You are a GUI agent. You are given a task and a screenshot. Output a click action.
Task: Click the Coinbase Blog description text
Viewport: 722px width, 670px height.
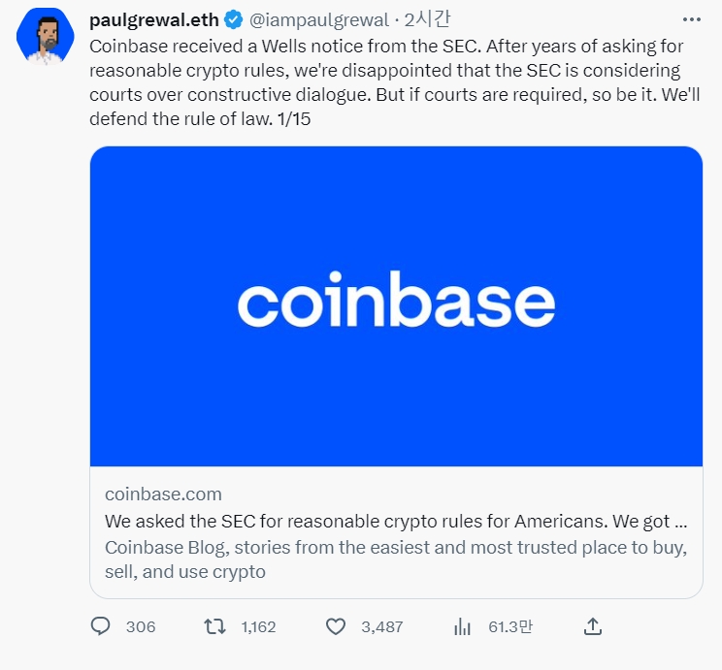pos(396,559)
